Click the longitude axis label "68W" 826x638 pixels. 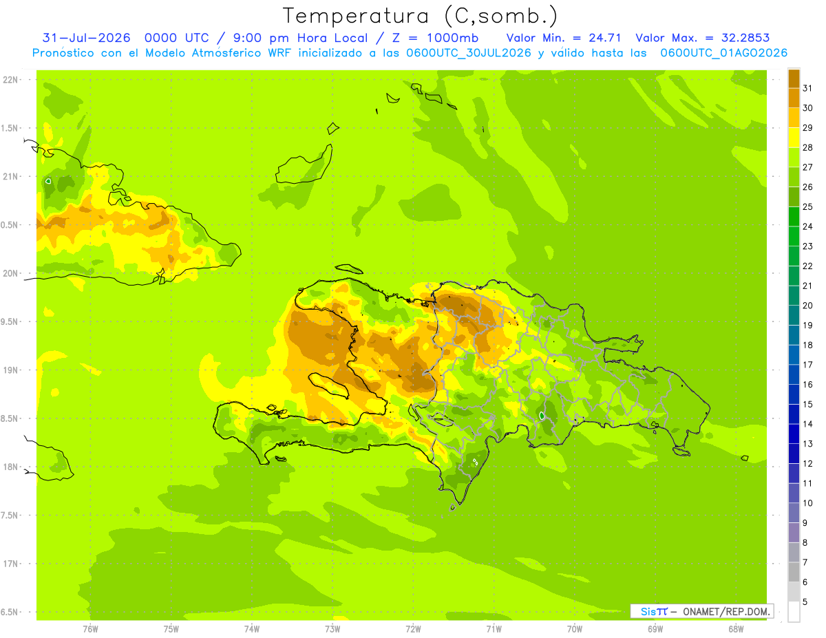click(736, 628)
